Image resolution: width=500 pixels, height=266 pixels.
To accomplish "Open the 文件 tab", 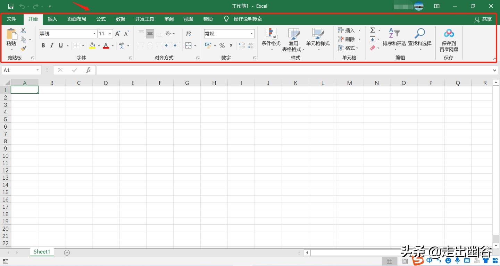I will (x=11, y=19).
